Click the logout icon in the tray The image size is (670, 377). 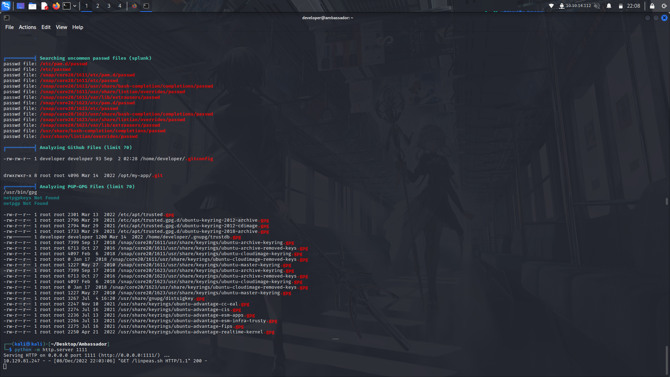663,6
